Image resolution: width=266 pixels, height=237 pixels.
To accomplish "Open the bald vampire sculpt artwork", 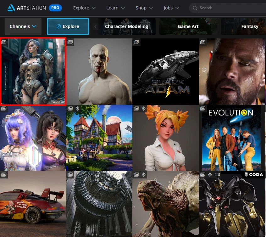I will (x=99, y=71).
